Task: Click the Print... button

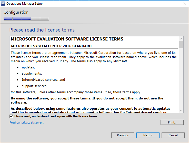Action: coord(172,122)
